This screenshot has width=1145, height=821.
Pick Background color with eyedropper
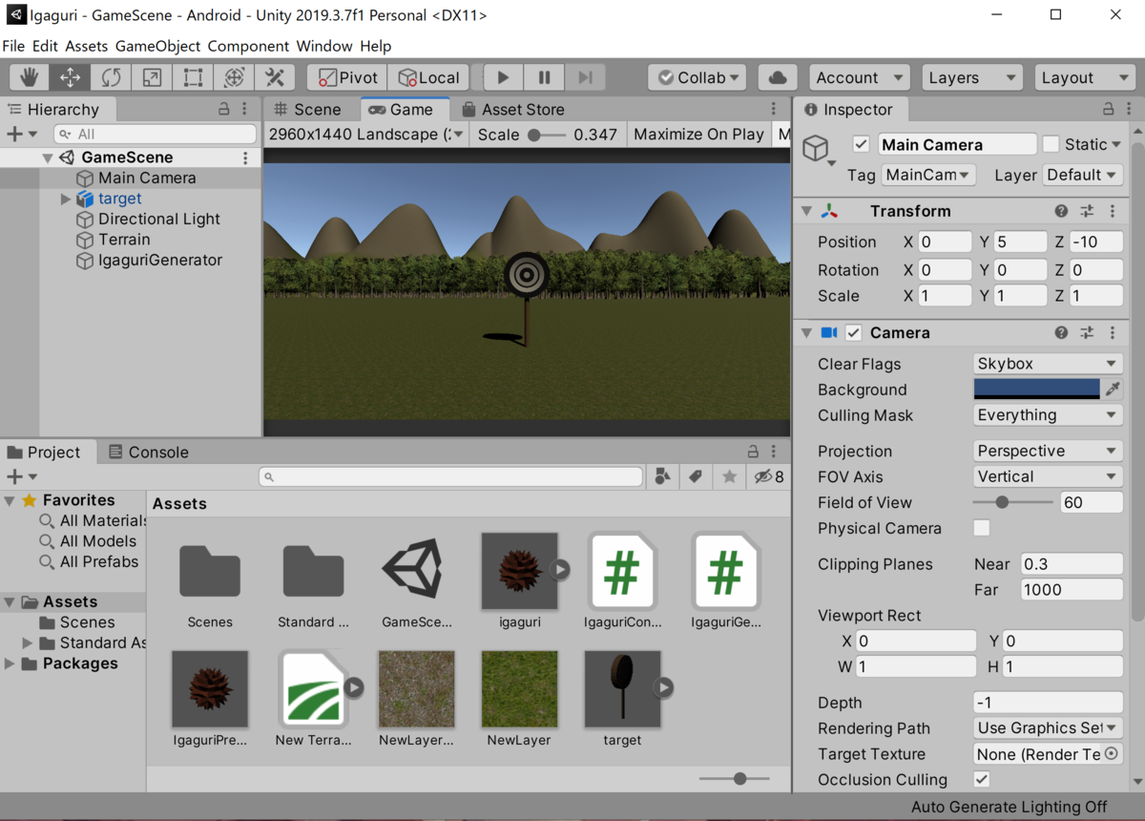click(1113, 389)
